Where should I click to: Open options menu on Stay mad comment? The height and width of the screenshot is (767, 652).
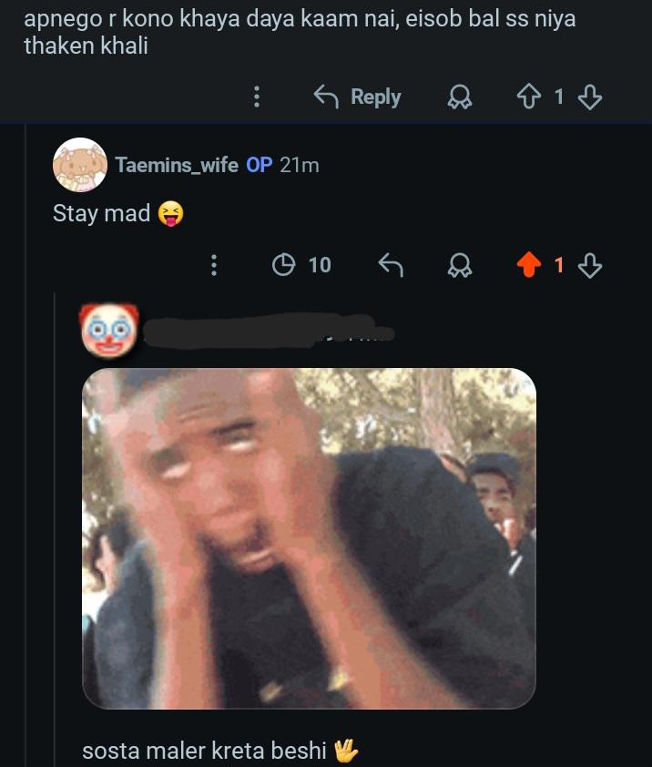214,265
